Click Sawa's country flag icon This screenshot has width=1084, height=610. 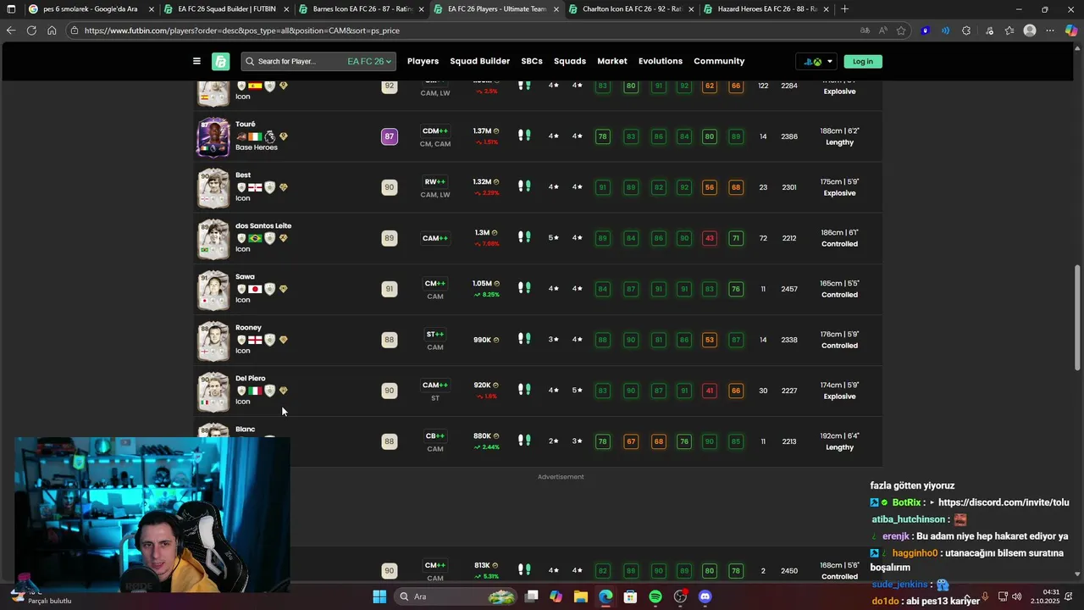(x=255, y=289)
